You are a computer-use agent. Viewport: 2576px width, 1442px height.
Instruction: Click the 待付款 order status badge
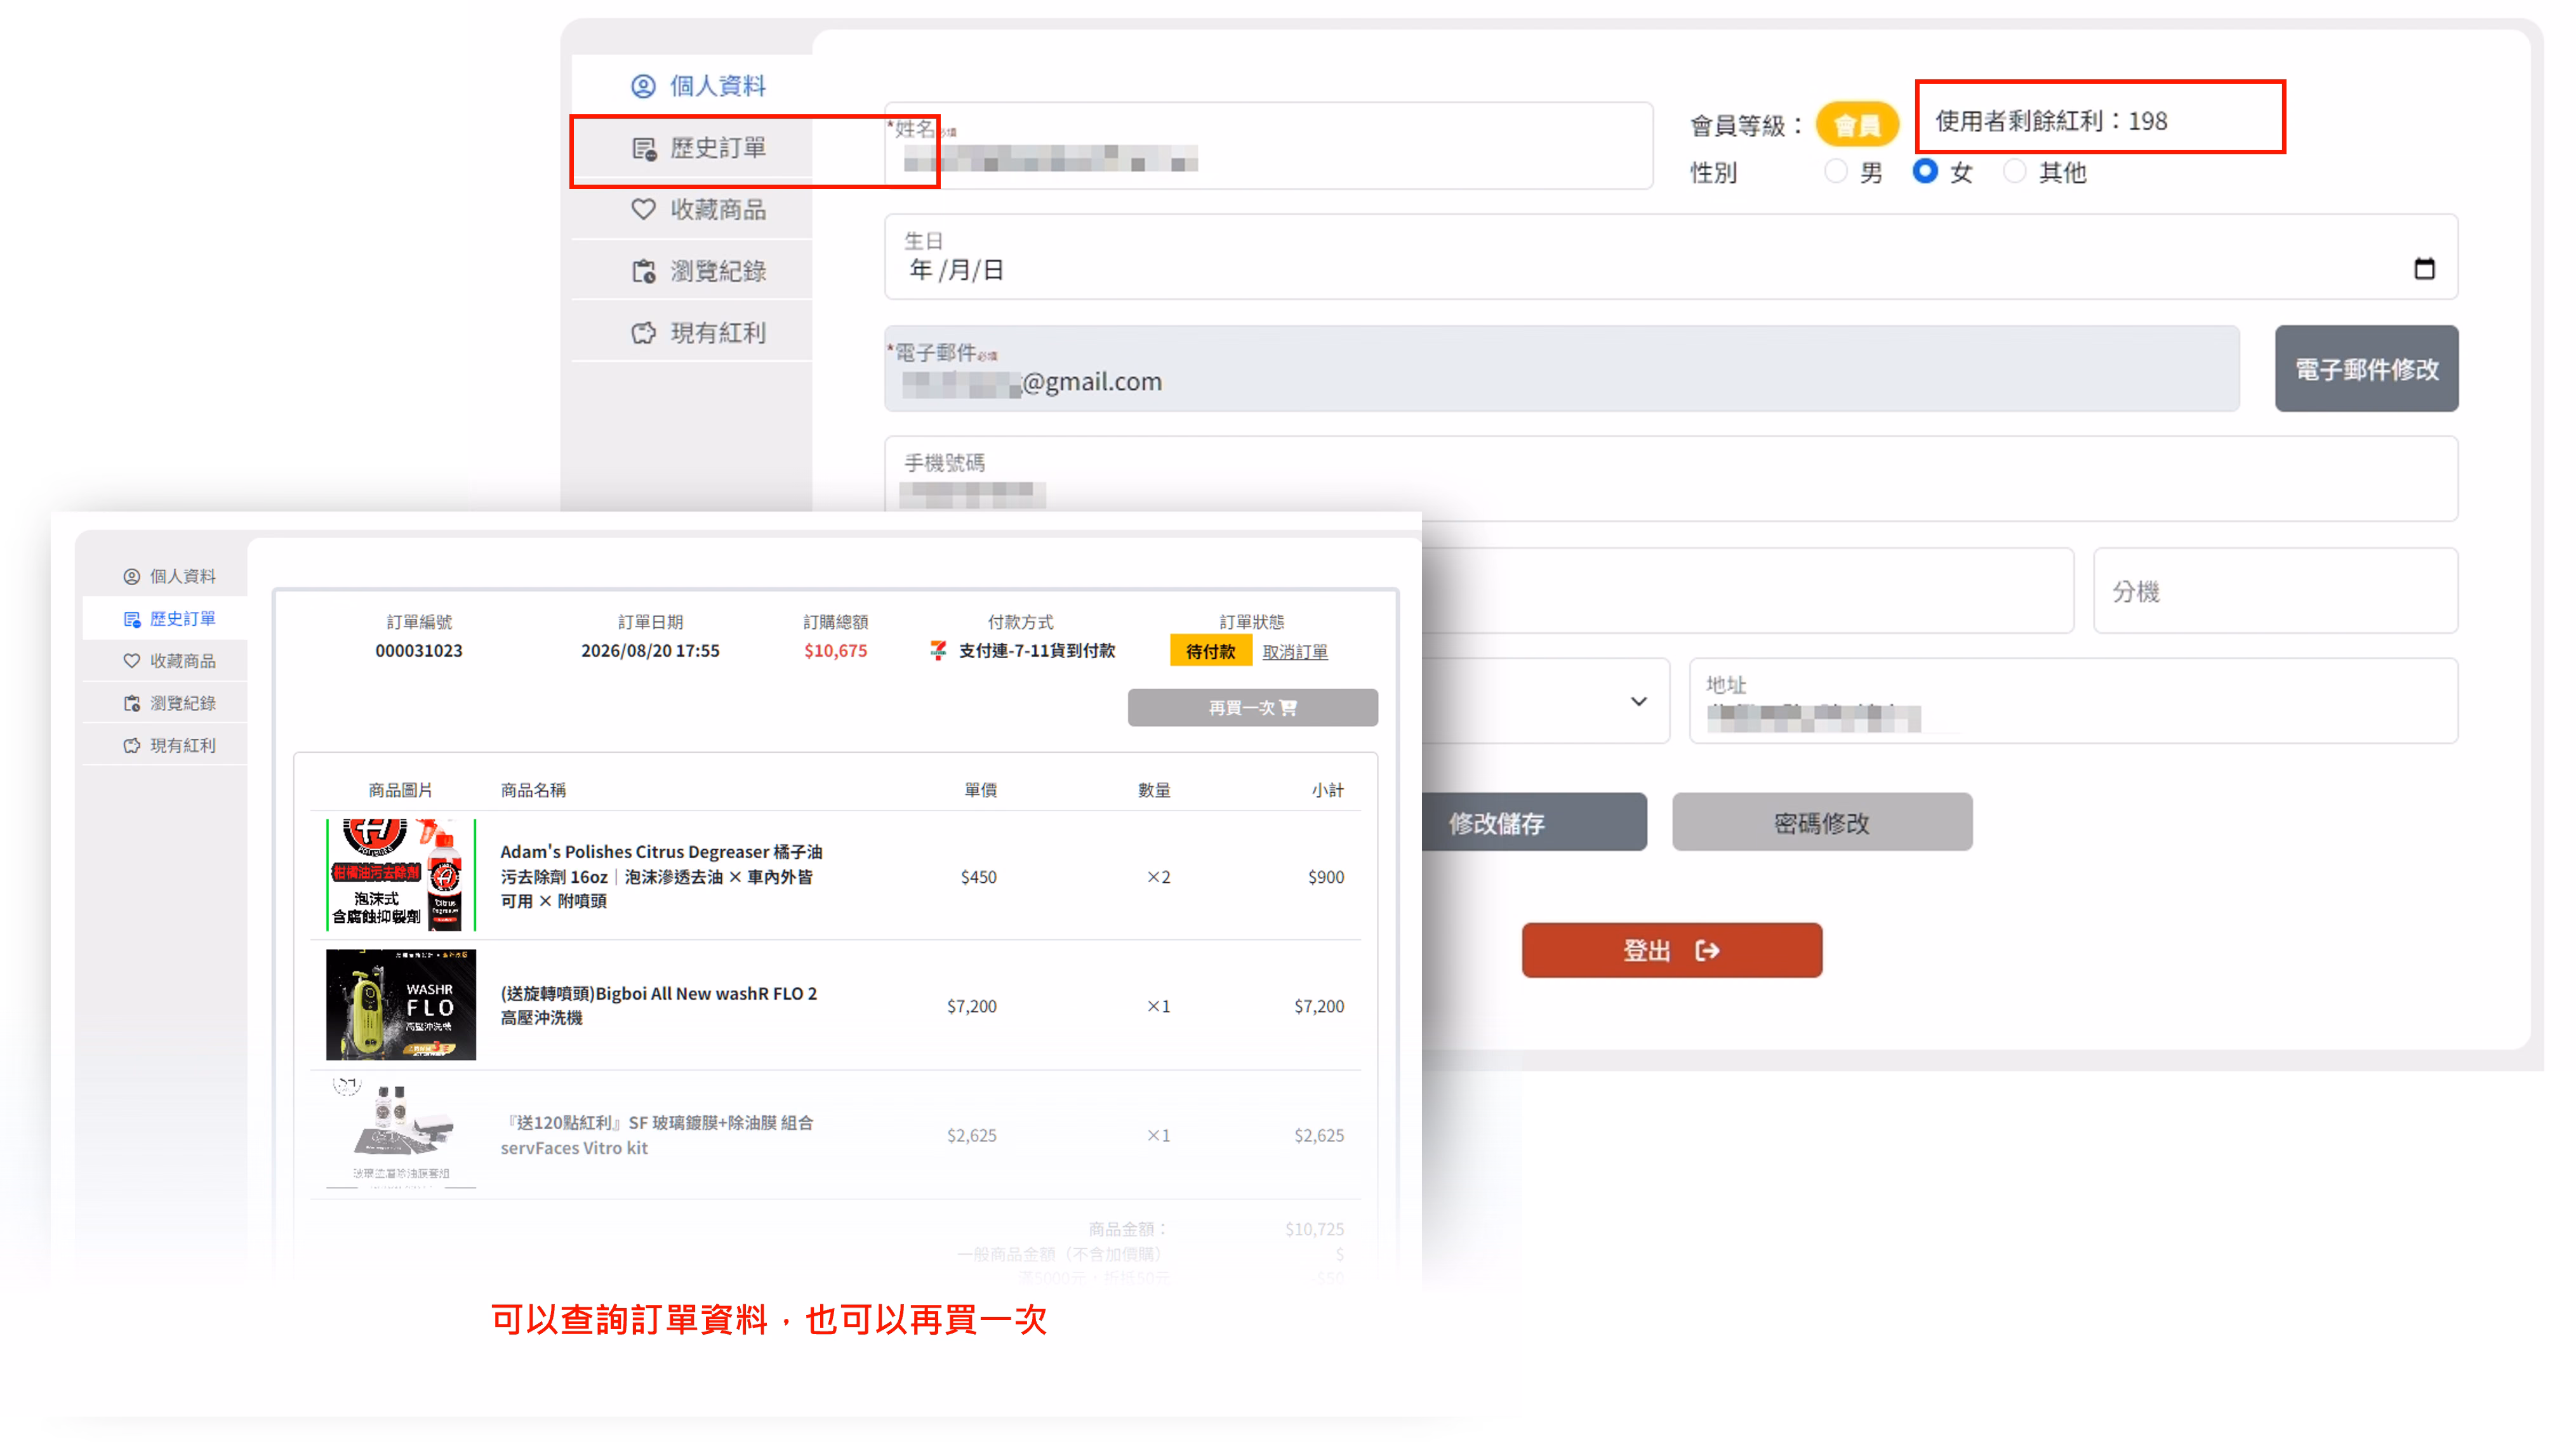click(x=1210, y=652)
